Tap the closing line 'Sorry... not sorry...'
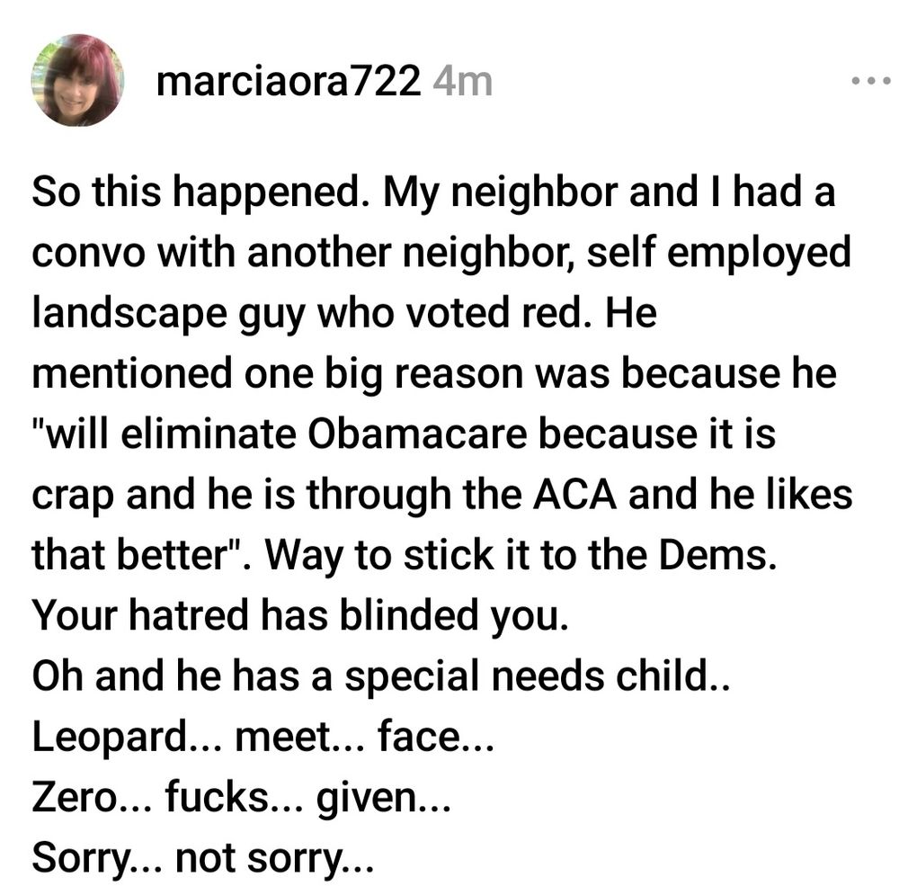 [x=203, y=858]
